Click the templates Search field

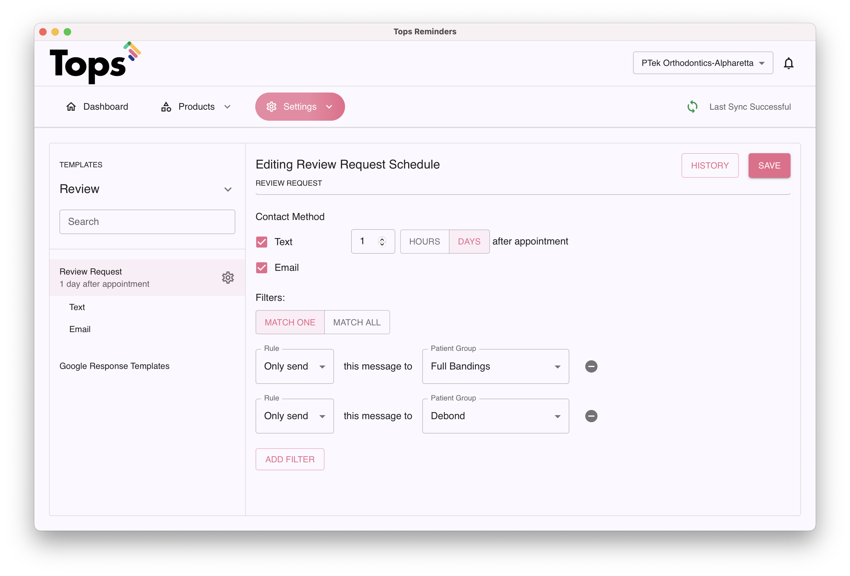(147, 222)
